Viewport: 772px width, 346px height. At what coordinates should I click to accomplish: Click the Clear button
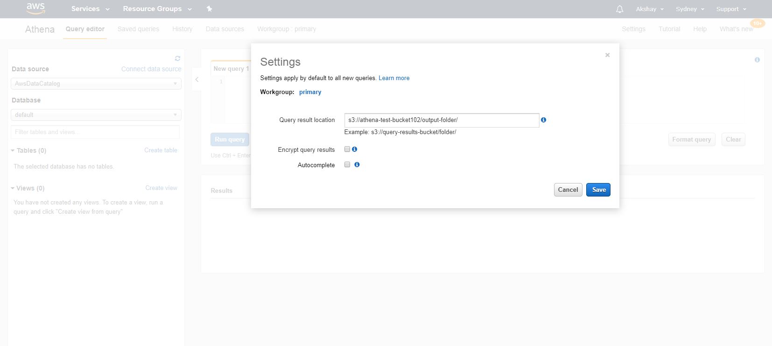click(733, 139)
